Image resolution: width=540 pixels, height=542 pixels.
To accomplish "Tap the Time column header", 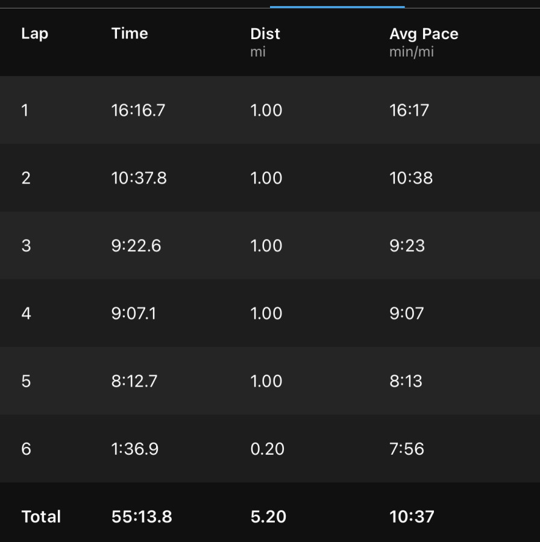I will tap(130, 34).
